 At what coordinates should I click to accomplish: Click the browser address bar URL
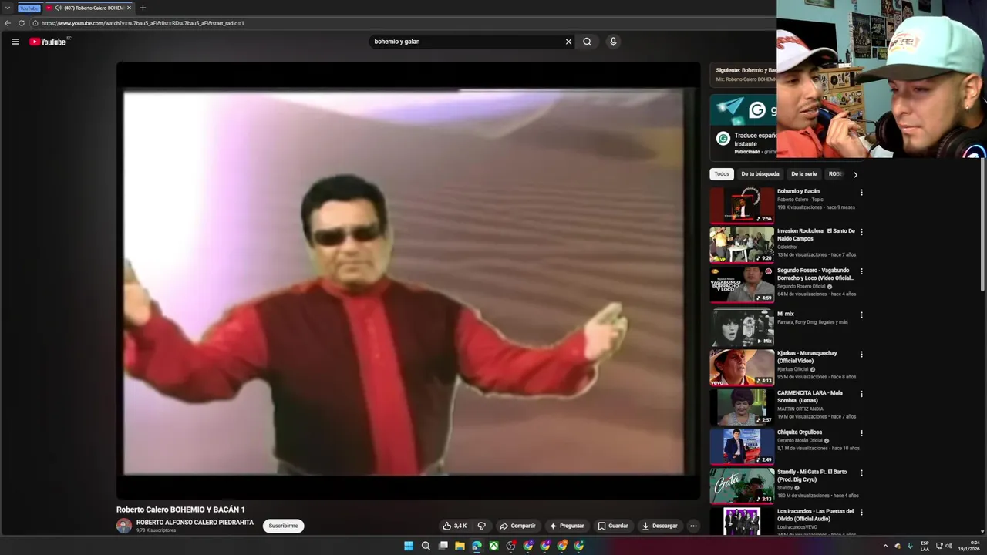[x=143, y=23]
